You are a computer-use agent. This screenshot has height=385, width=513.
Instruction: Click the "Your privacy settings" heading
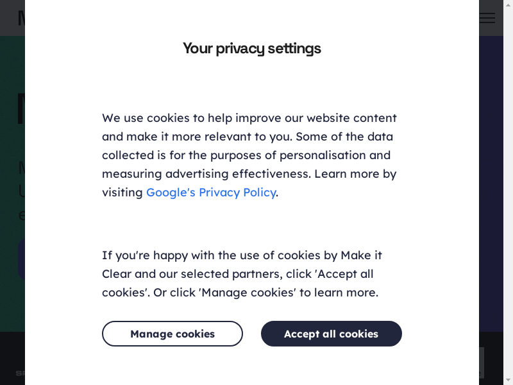252,48
